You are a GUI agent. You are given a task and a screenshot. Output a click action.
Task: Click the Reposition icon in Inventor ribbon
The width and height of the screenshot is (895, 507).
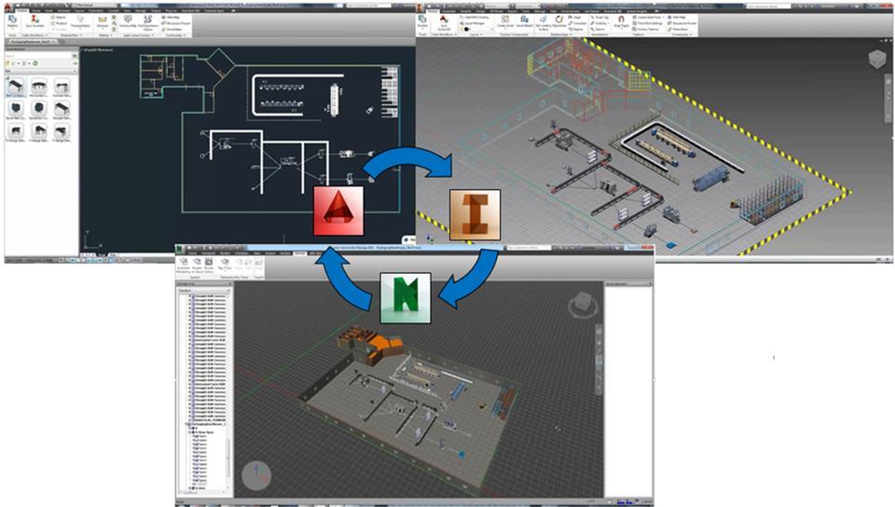[559, 21]
